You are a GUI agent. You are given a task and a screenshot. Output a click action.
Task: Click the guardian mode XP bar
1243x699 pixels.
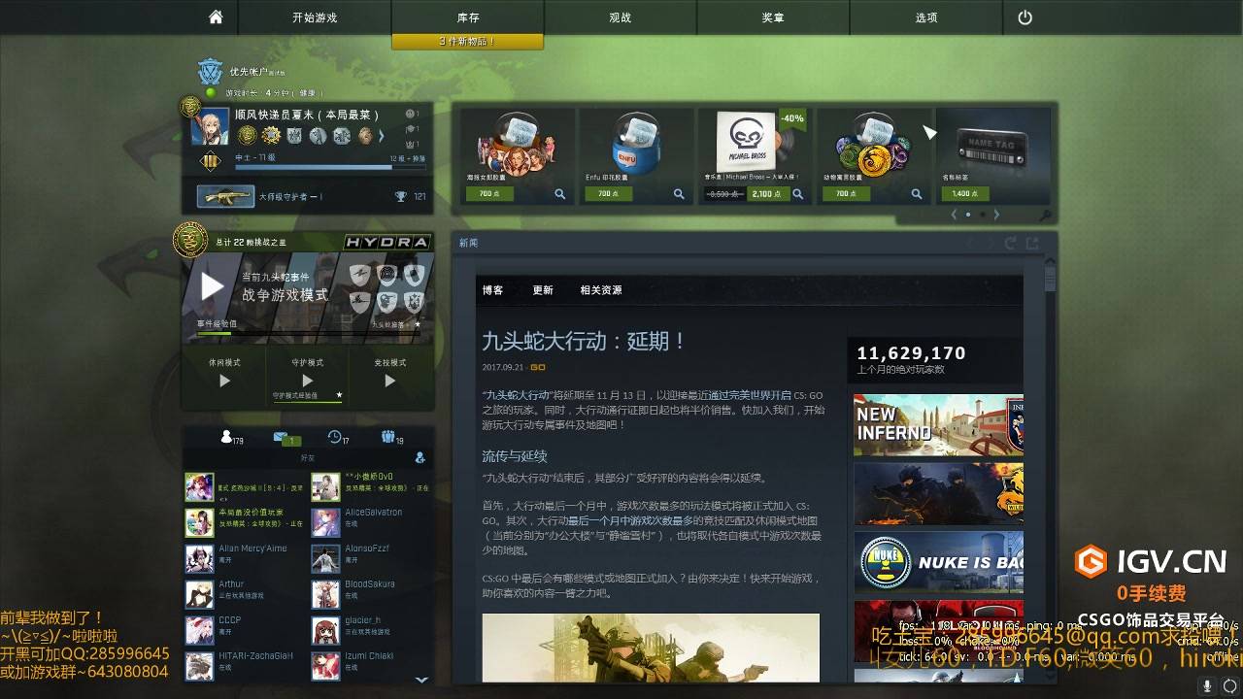pos(307,401)
